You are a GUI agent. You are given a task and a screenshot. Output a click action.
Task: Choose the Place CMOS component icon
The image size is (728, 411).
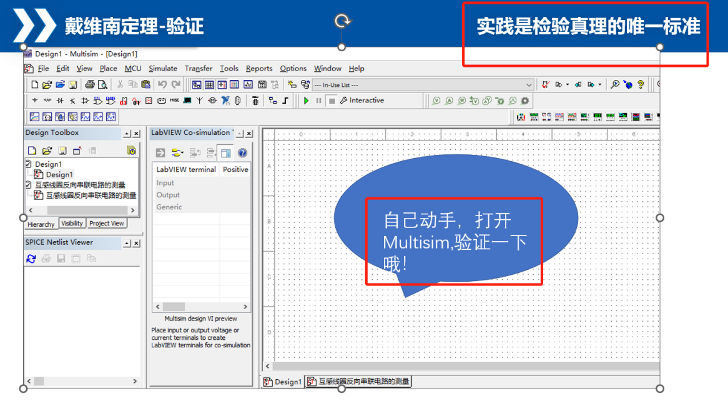111,101
